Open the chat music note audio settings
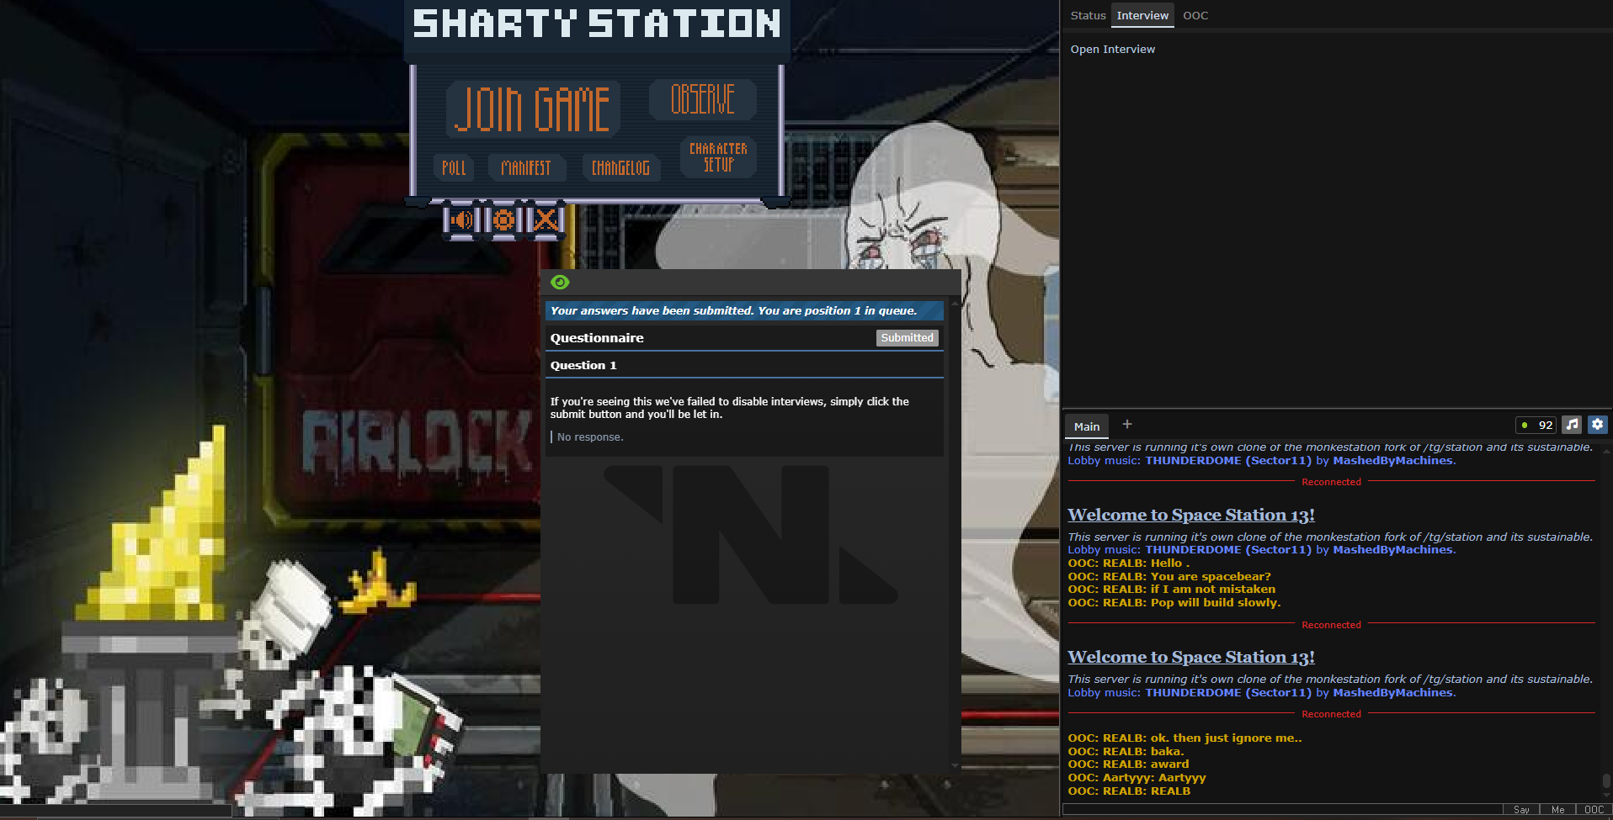Viewport: 1613px width, 820px height. pyautogui.click(x=1572, y=425)
